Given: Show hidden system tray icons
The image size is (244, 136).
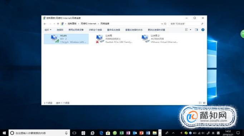Looking at the screenshot, I should (x=173, y=133).
